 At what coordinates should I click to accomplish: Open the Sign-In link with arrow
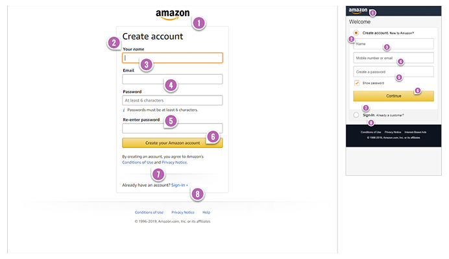click(x=180, y=185)
